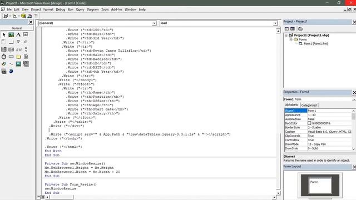
Task: Switch to Full Module View button
Action: click(43, 197)
